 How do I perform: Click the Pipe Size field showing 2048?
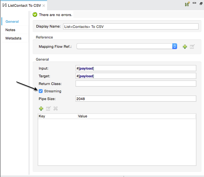(135, 99)
